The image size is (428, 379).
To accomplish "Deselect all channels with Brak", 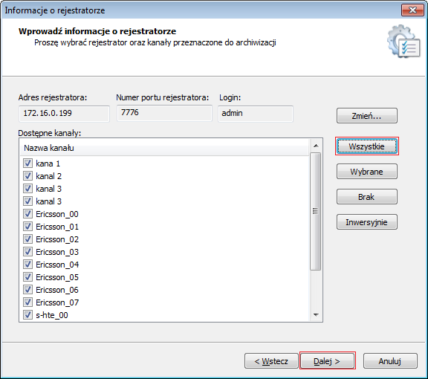I will tap(366, 197).
